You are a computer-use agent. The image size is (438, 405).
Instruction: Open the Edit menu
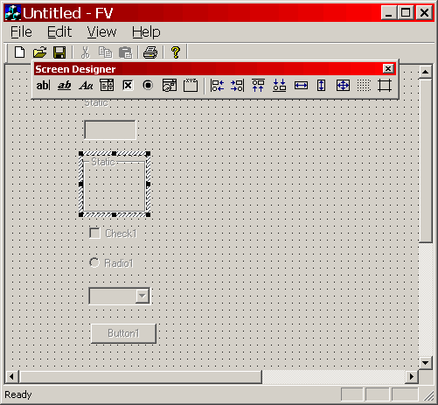[59, 31]
